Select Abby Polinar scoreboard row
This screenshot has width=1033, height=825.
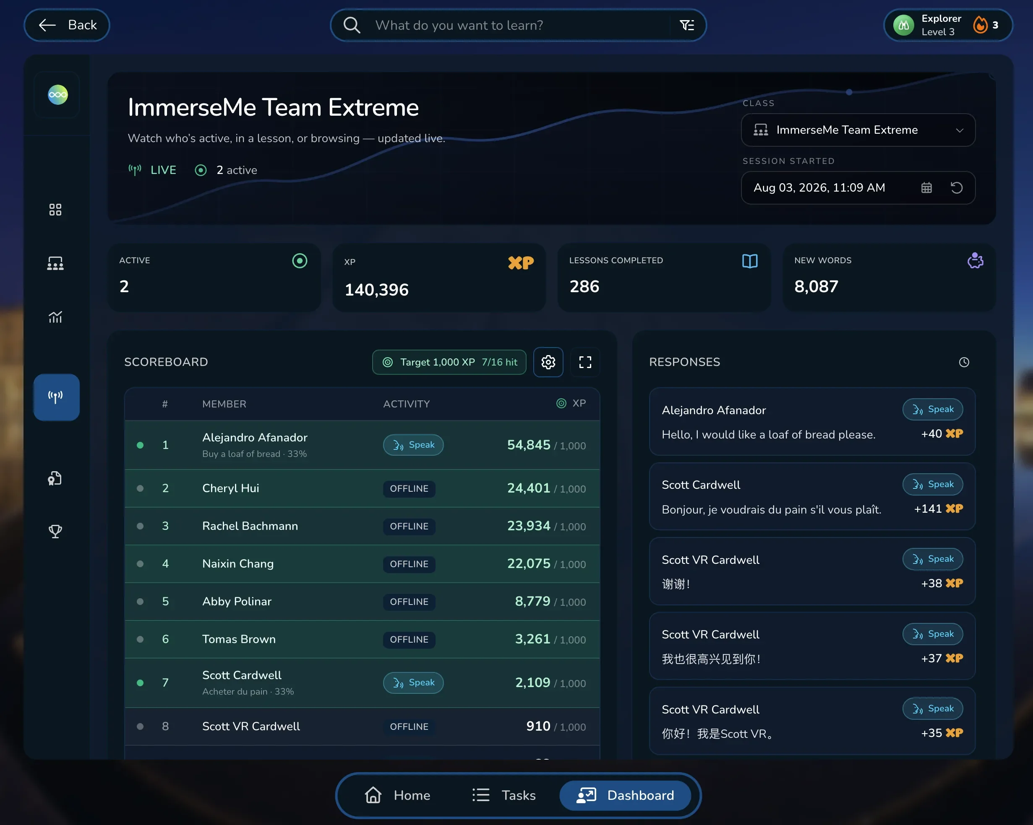(362, 602)
